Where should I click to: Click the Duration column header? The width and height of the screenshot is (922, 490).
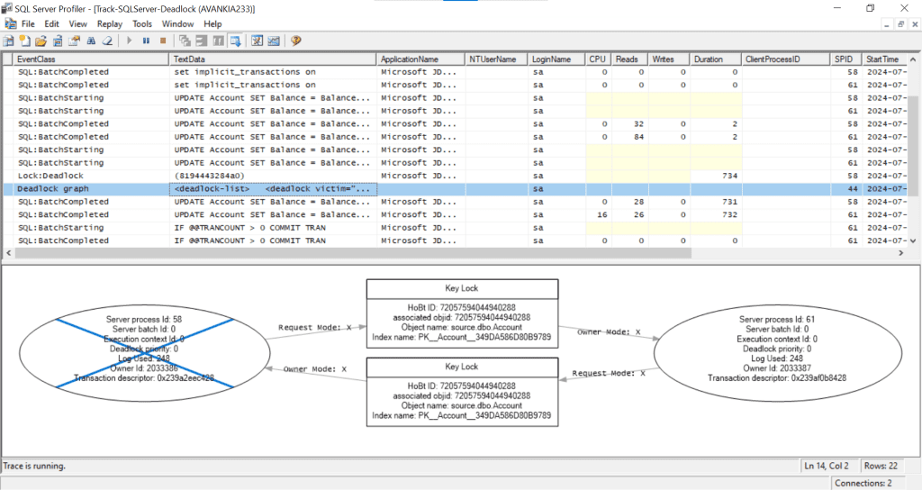click(x=709, y=59)
